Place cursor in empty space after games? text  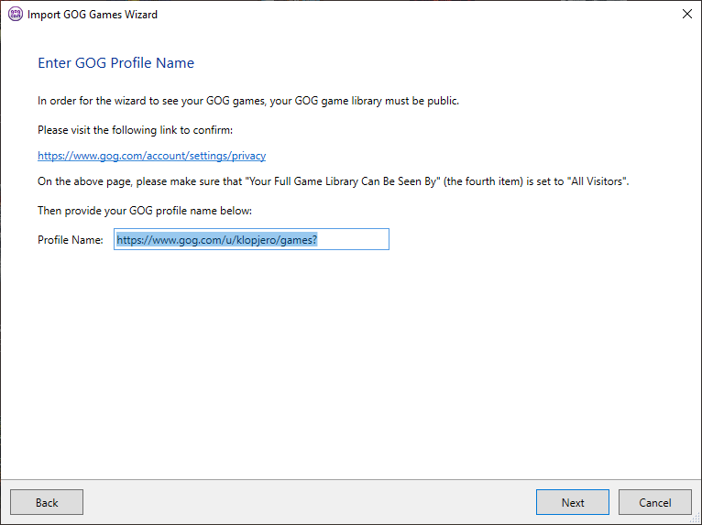tap(353, 239)
